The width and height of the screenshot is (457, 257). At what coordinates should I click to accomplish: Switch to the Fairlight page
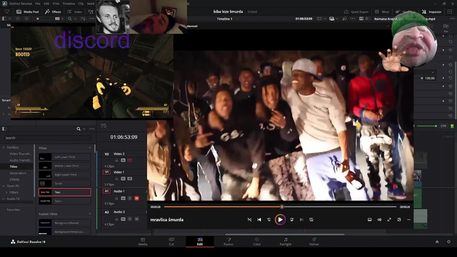286,242
